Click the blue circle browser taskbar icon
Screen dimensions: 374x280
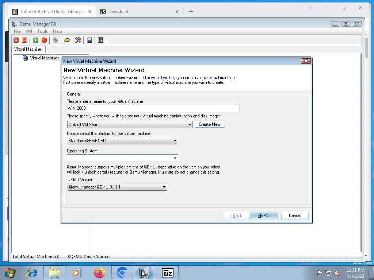[122, 273]
